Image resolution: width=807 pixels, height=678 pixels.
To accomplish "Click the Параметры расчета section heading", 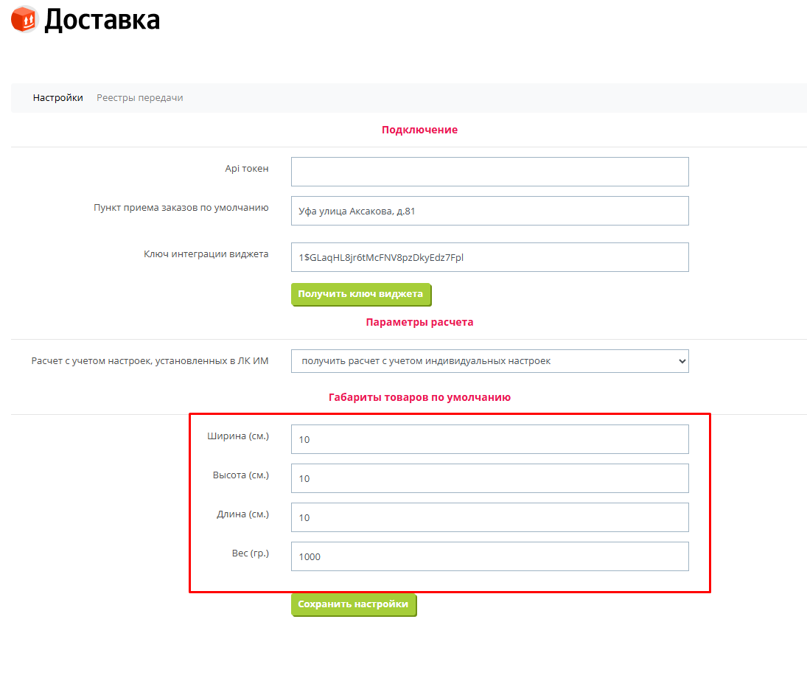I will 419,322.
